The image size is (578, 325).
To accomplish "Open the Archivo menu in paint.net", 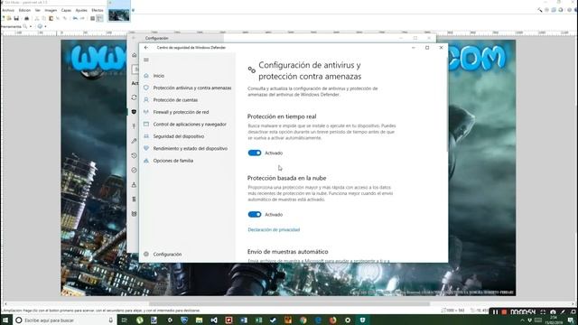I will 8,10.
